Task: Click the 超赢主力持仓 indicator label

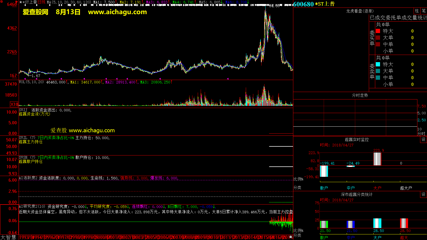Action: tap(31, 142)
